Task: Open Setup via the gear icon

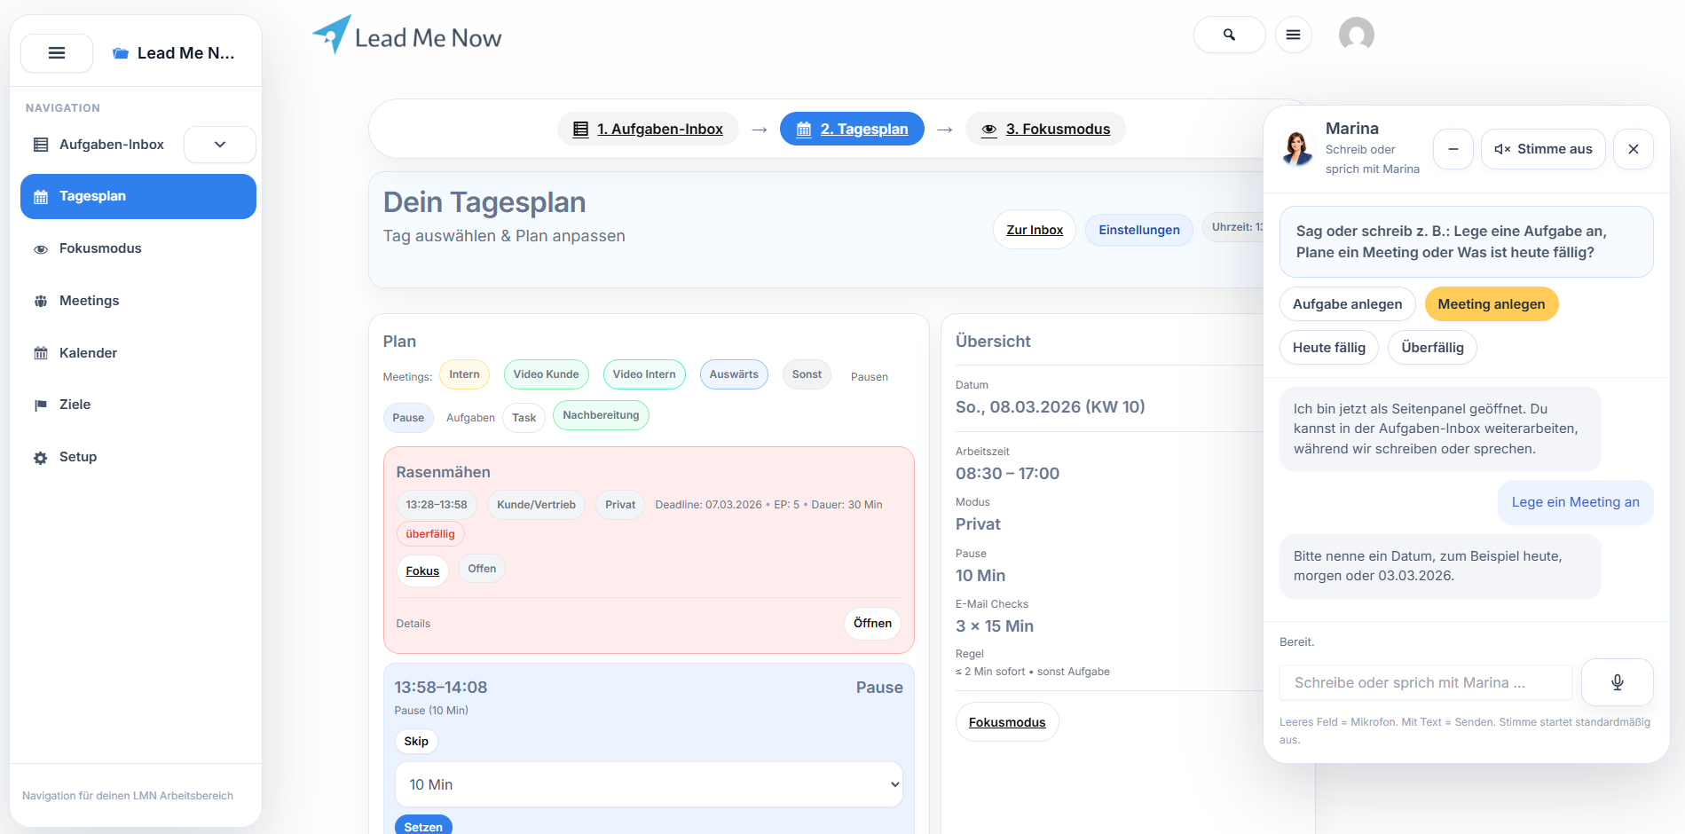Action: (41, 457)
